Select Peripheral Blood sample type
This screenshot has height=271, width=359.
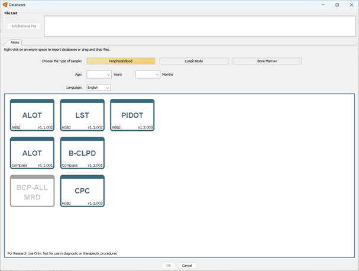click(121, 61)
